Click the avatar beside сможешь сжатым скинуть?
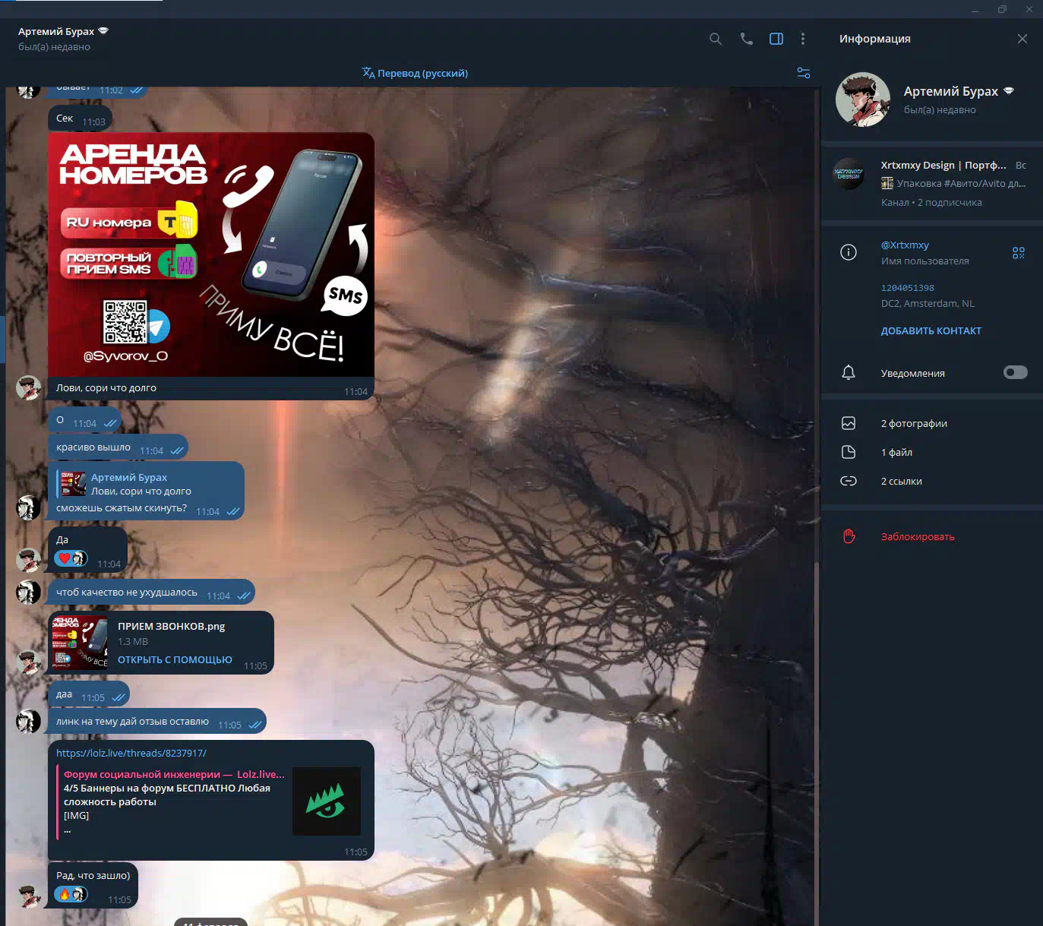 [29, 507]
